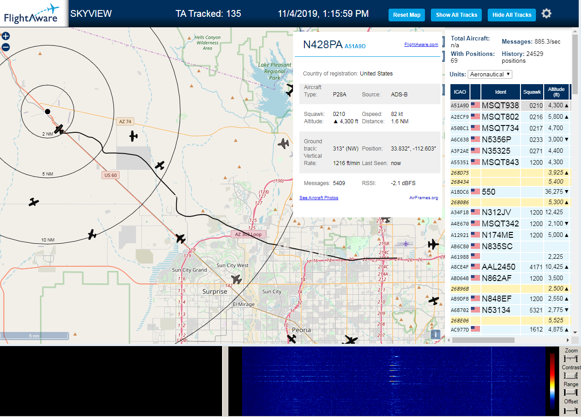
Task: Click the spectrum color scale bar
Action: 552,381
